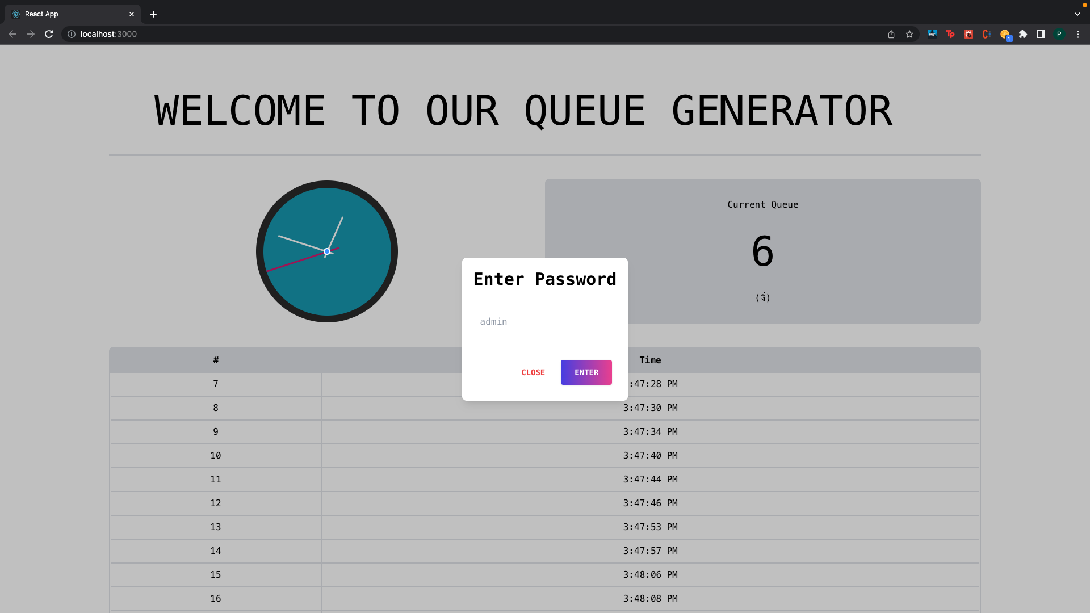Bookmark the page with the star icon
Image resolution: width=1090 pixels, height=613 pixels.
pos(909,34)
